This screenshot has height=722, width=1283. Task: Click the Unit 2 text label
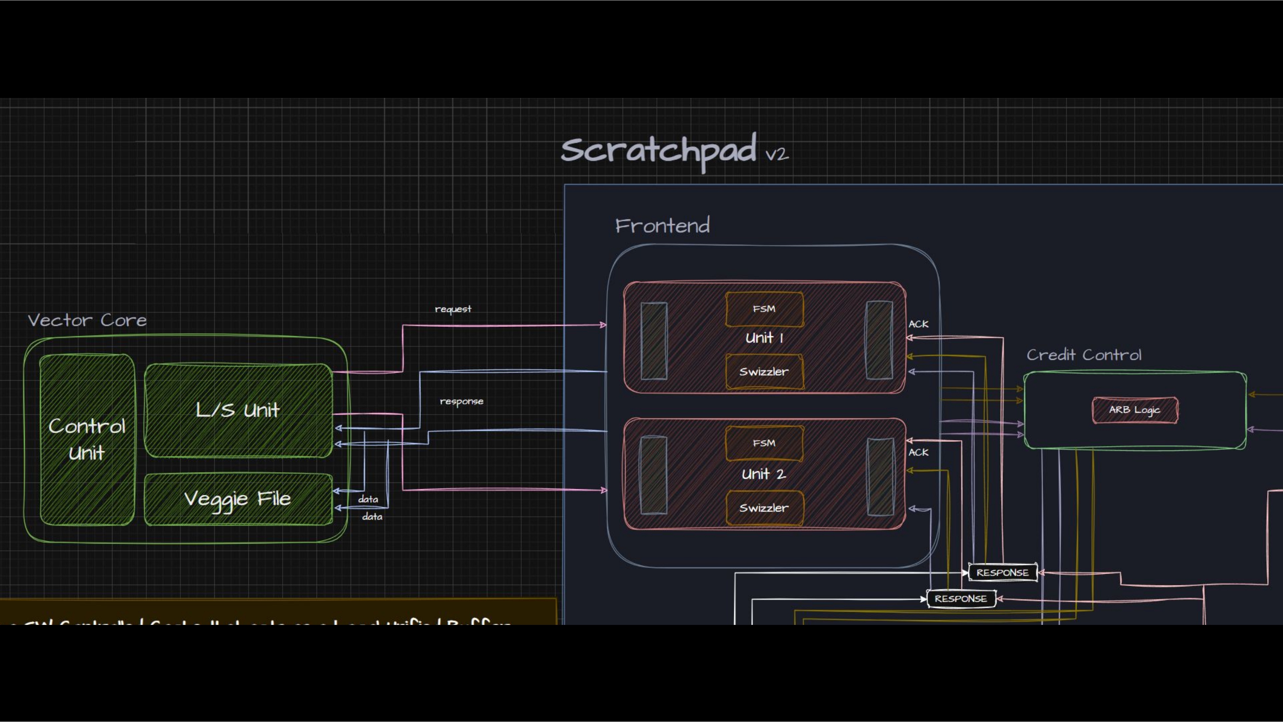[764, 474]
